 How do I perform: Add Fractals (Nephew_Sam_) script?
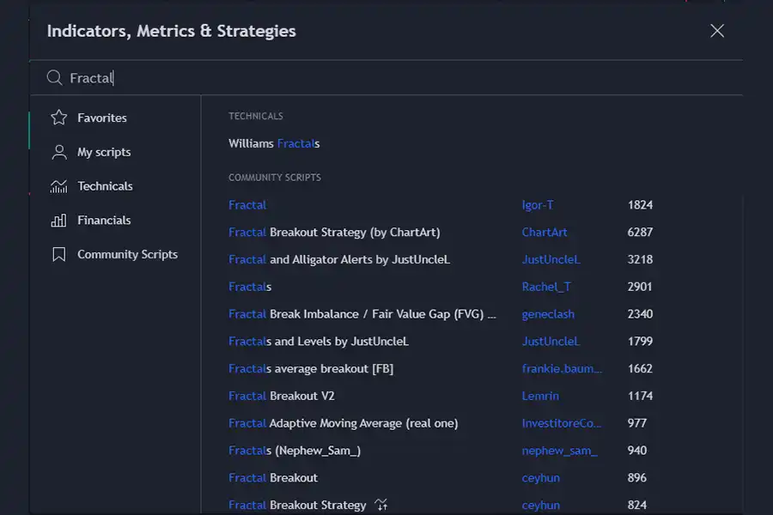295,451
